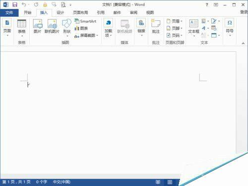Click the 登录 sign-in link

pyautogui.click(x=244, y=12)
